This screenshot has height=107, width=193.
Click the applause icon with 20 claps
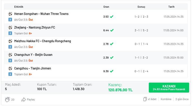point(8,99)
